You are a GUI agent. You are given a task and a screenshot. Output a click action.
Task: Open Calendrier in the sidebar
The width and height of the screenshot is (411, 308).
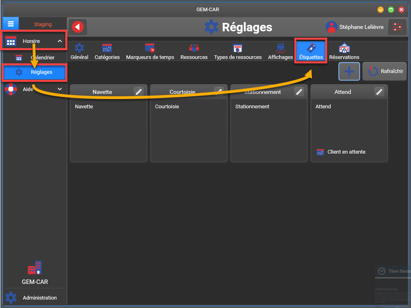(x=34, y=58)
